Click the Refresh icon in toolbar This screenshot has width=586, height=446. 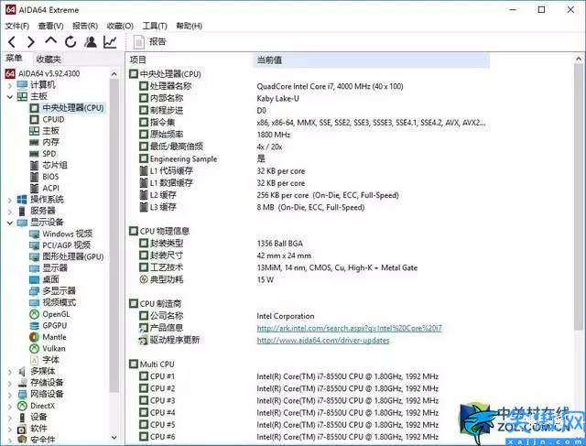71,42
